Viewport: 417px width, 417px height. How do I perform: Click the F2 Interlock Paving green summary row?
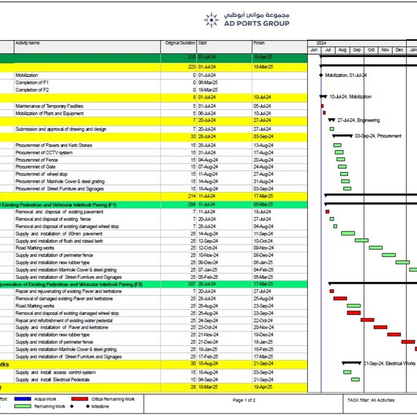click(154, 284)
